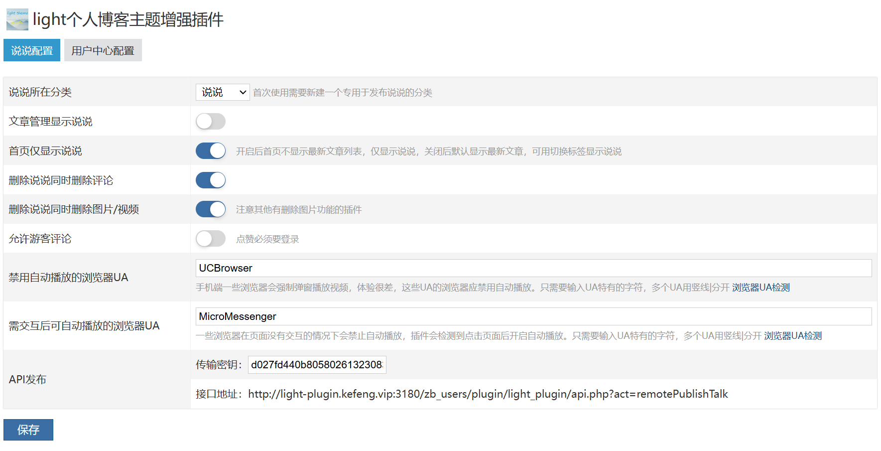Viewport: 881px width, 451px height.
Task: Click the 删除说说同时删除图片/视频 label
Action: tap(74, 209)
